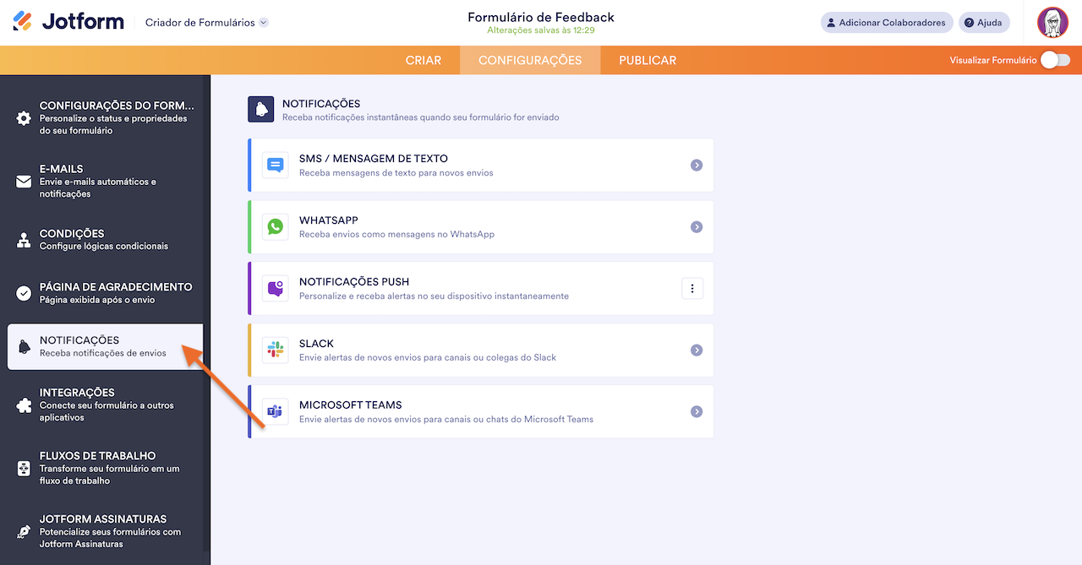Switch to the PUBLICAR tab
Image resolution: width=1082 pixels, height=565 pixels.
(x=646, y=60)
